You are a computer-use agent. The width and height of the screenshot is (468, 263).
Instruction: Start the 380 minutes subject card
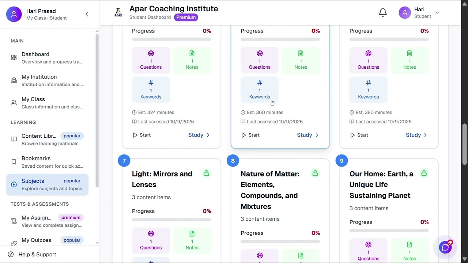[x=359, y=135]
